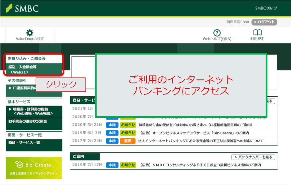Click the SMBCグループ text in the header
The width and height of the screenshot is (291, 185).
tap(266, 8)
